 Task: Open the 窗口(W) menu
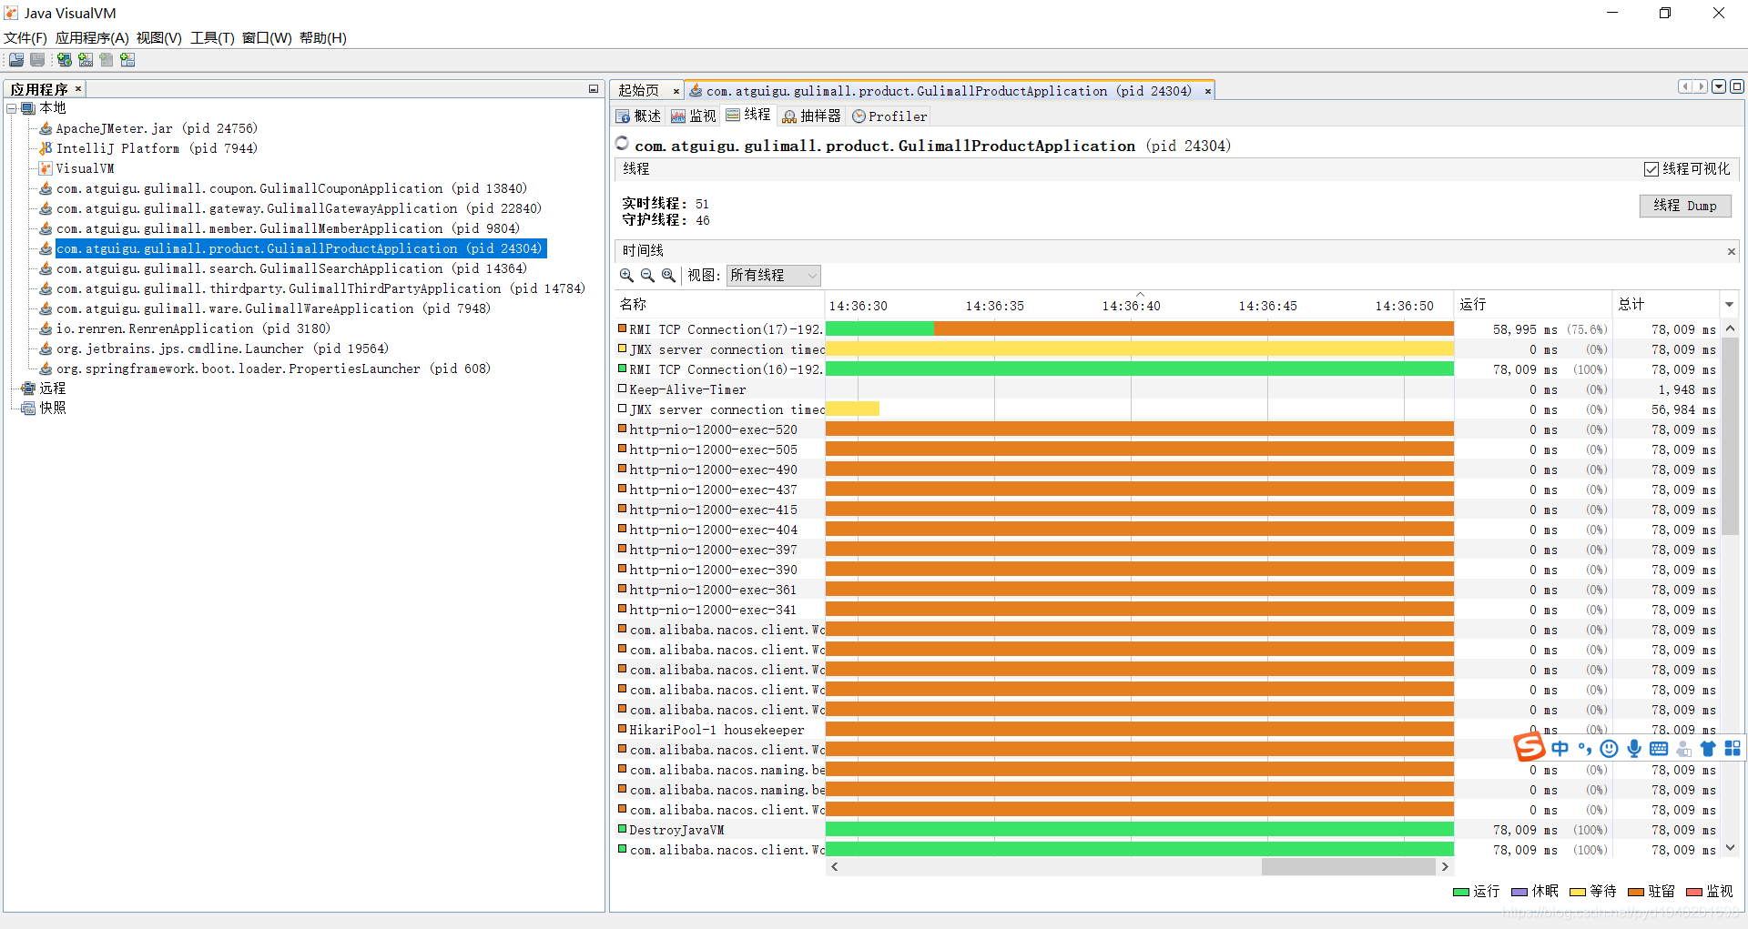pos(267,37)
